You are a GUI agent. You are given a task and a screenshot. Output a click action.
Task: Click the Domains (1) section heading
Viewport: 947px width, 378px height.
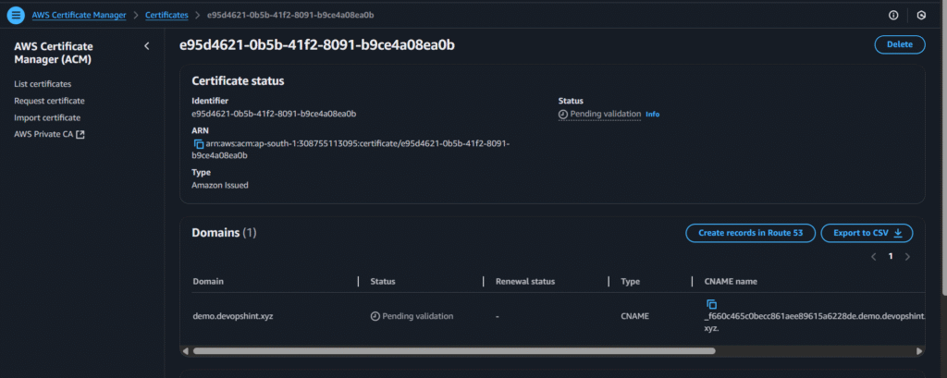coord(224,233)
